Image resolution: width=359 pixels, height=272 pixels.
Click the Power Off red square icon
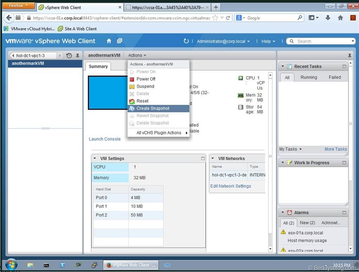(x=132, y=79)
